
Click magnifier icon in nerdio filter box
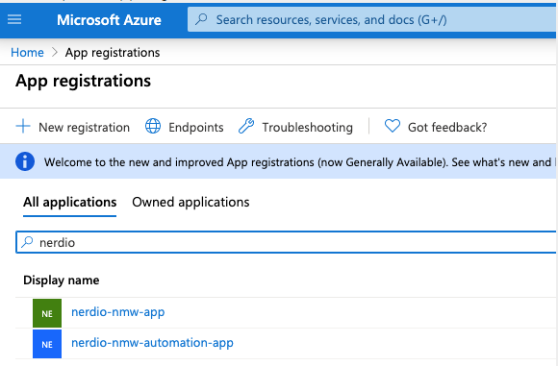(27, 242)
